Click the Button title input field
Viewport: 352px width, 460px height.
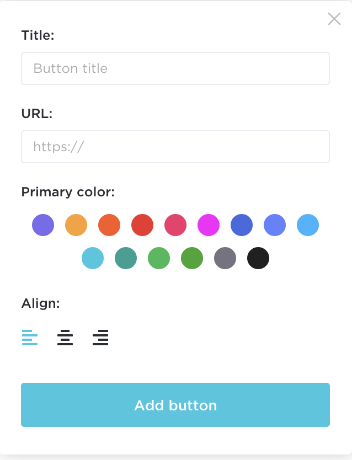click(175, 68)
